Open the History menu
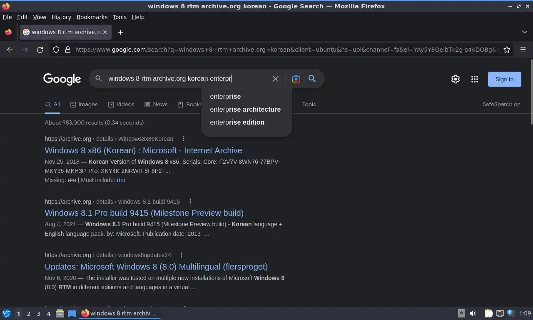Viewport: 533px width, 320px height. click(61, 17)
